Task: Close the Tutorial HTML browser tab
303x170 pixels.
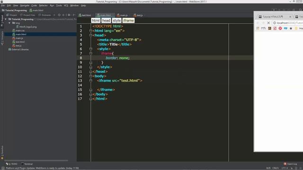Action: coord(290,17)
